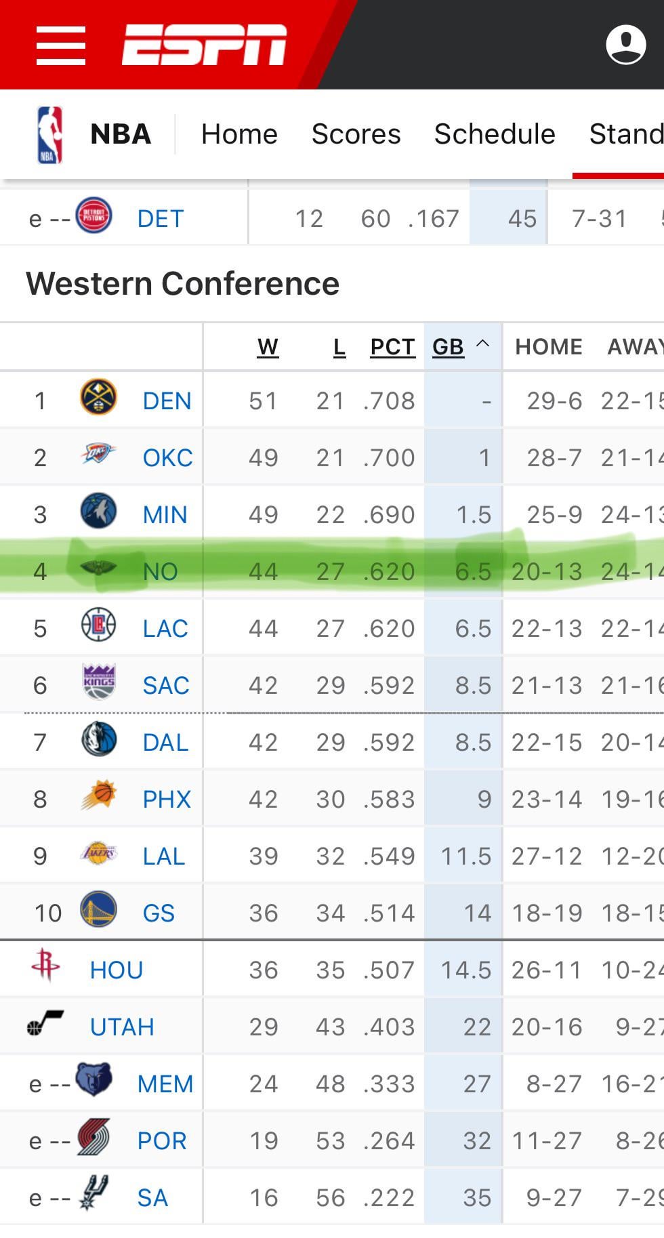This screenshot has height=1238, width=664.
Task: Select the Golden State Warriors logo
Action: tap(98, 909)
